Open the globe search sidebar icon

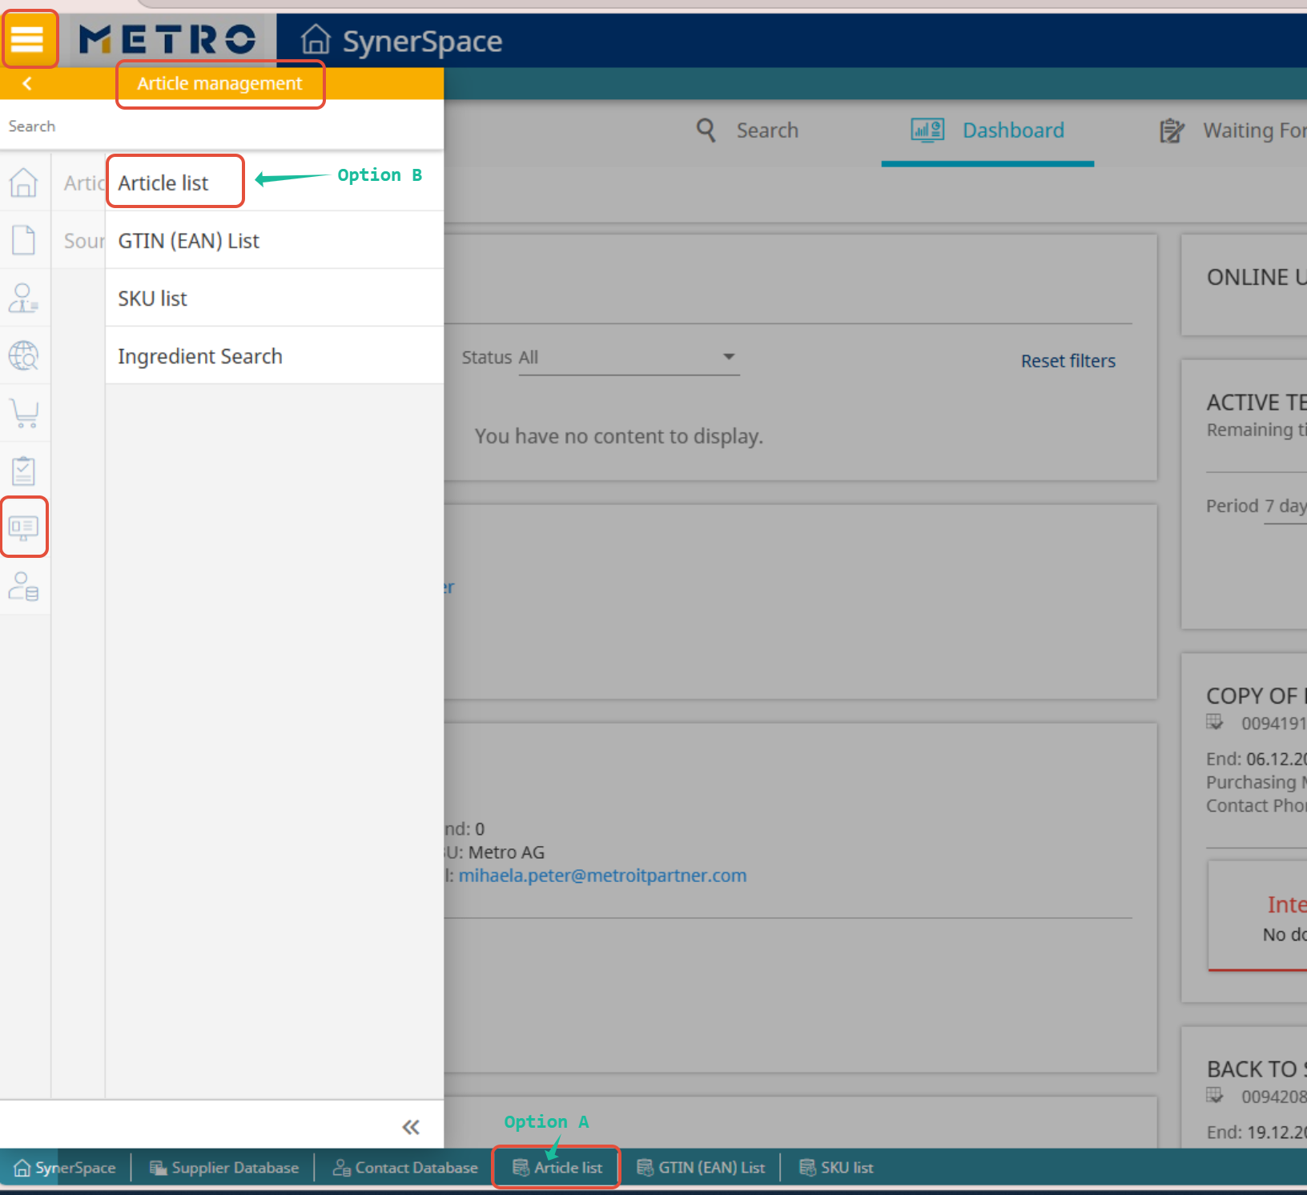pos(24,355)
